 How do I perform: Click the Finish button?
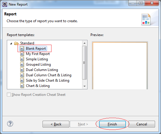coord(112,124)
